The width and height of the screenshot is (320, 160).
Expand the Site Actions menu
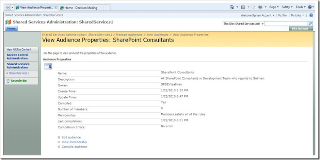click(x=301, y=29)
